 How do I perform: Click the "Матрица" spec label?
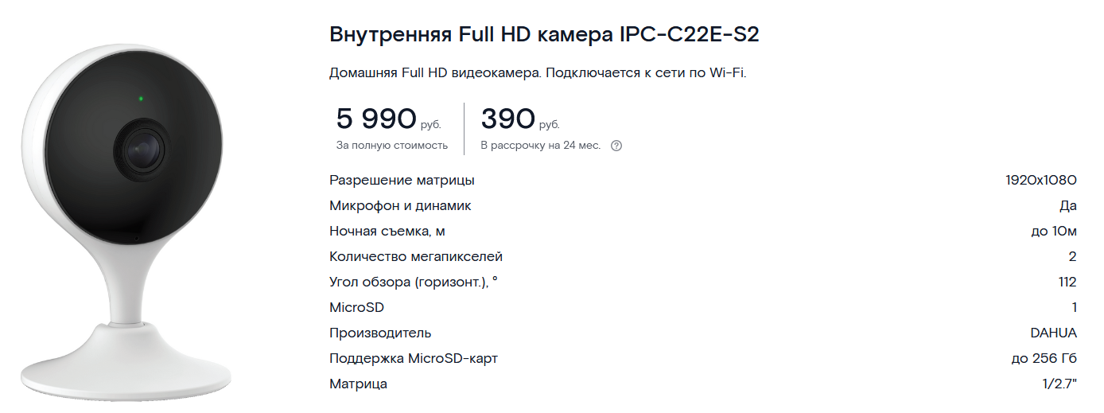[x=358, y=384]
